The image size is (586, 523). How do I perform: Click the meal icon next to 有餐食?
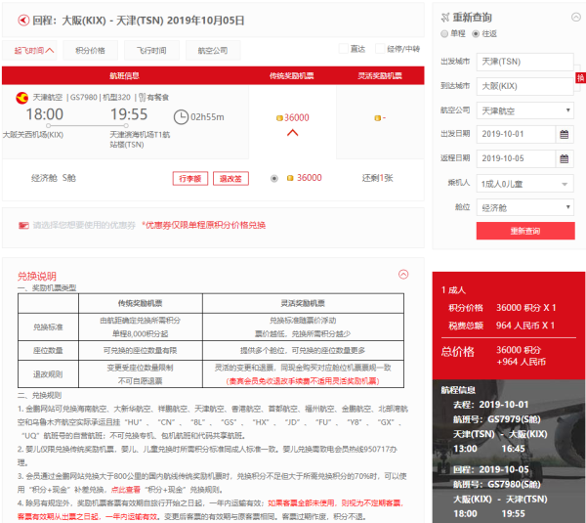click(142, 97)
